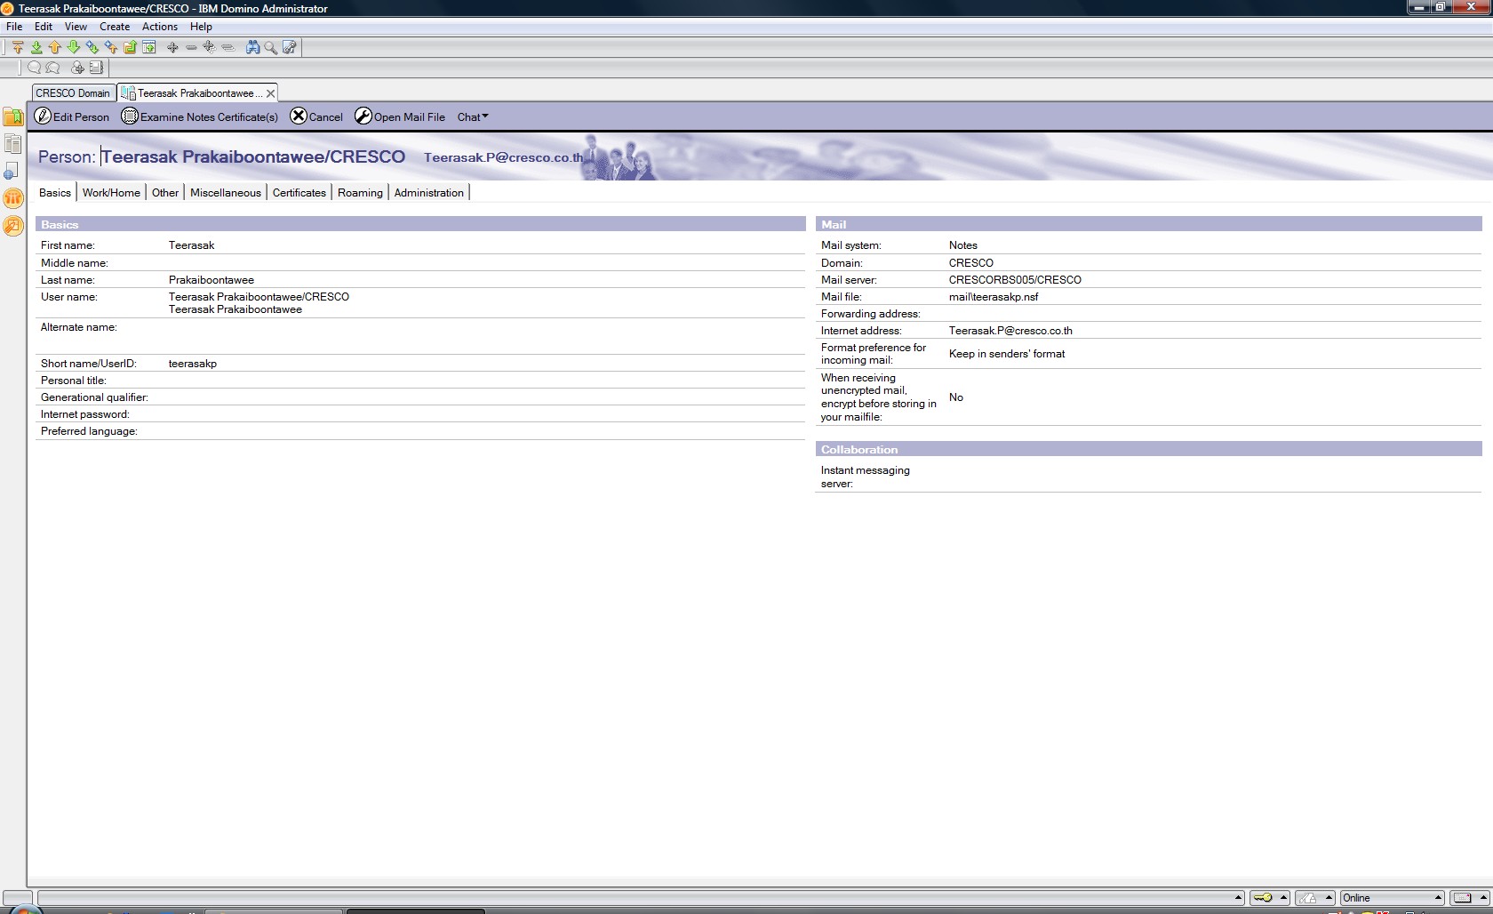Open the Domino Designer pencil sidebar icon
Screen dimensions: 1493x914
point(13,226)
